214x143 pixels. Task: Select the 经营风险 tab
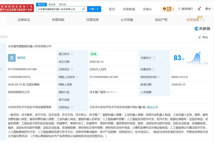pos(58,20)
